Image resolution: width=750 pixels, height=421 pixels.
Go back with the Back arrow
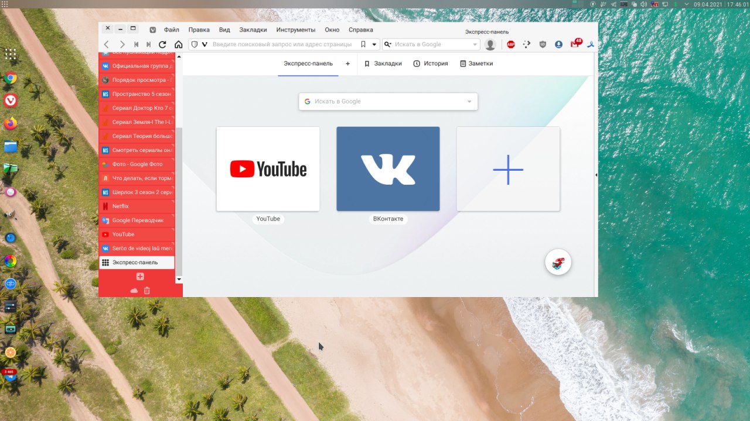point(106,44)
